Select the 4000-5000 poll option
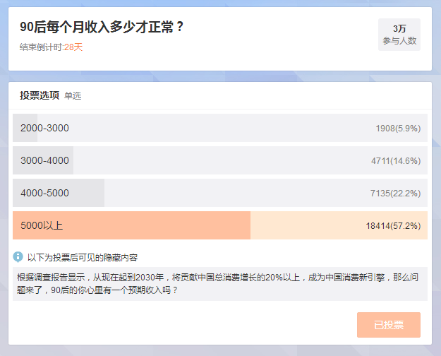 pos(220,193)
